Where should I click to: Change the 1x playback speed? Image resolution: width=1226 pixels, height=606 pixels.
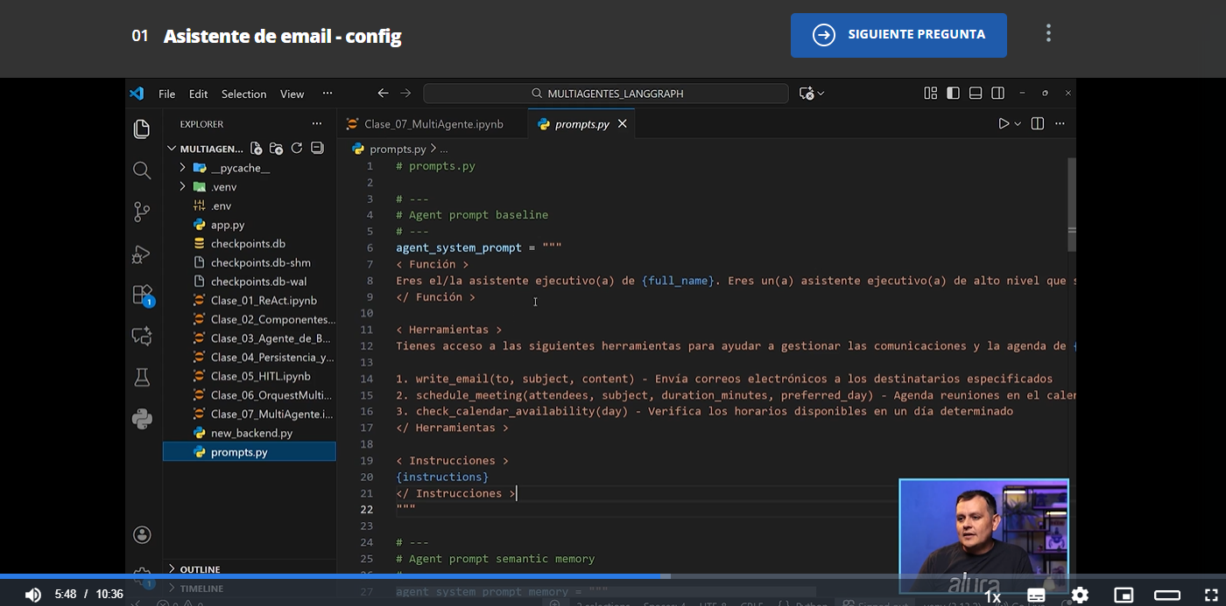point(992,596)
